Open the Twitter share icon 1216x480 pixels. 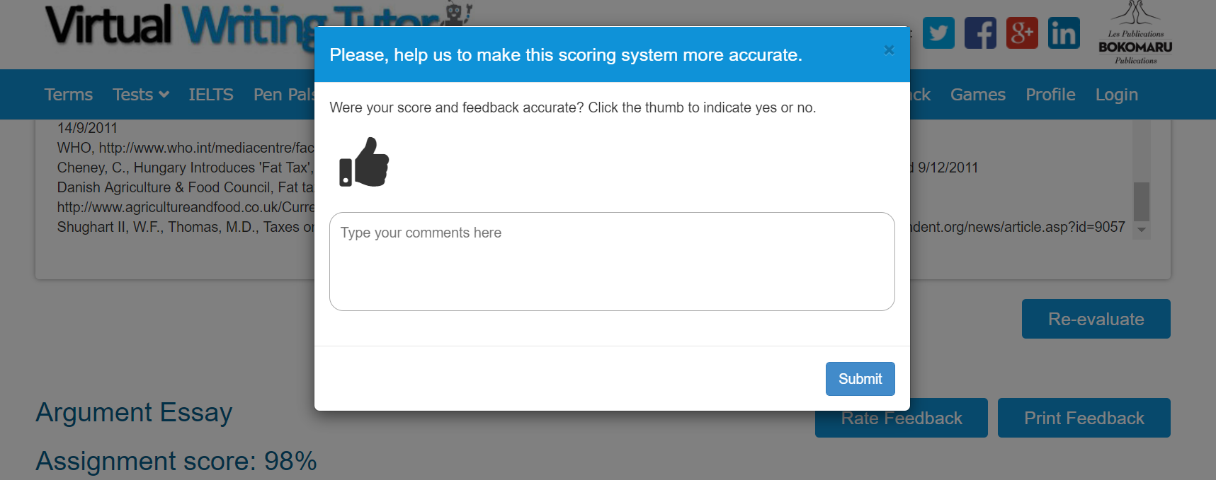coord(938,33)
